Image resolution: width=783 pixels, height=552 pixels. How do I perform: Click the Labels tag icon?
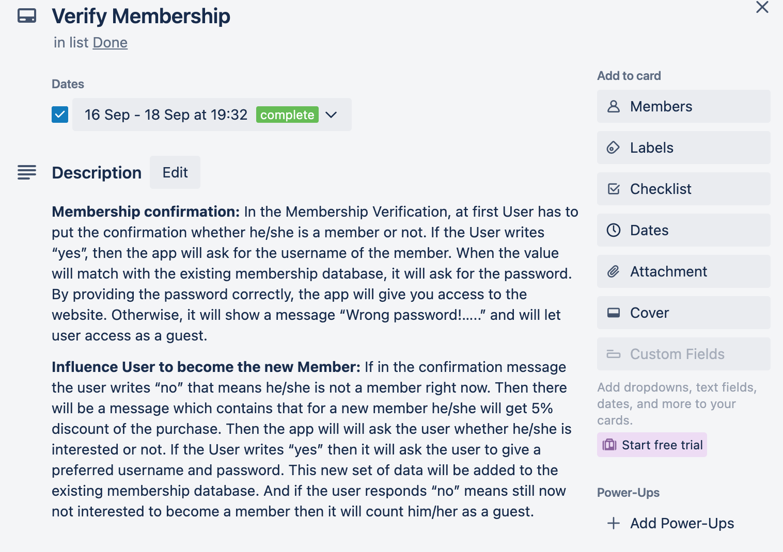613,148
